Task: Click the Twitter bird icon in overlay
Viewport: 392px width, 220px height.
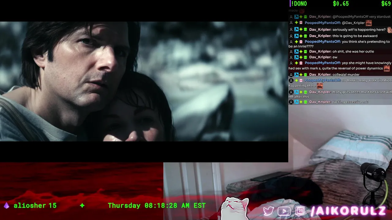Action: pyautogui.click(x=268, y=211)
